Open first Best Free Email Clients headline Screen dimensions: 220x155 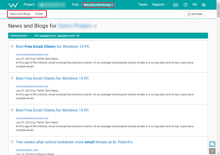(x=53, y=46)
